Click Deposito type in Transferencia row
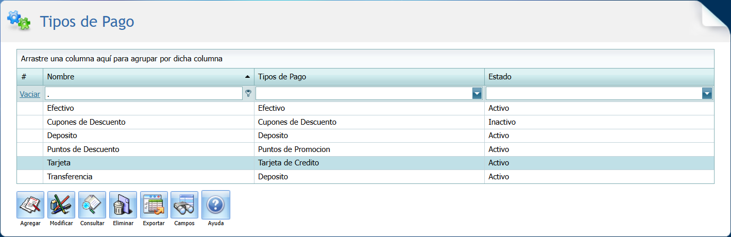Image resolution: width=731 pixels, height=237 pixels. [x=369, y=177]
